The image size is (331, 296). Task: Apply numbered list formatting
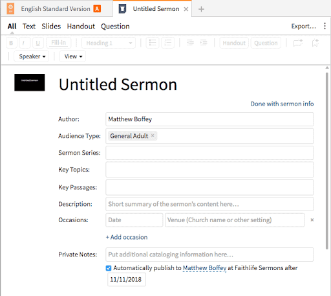168,43
